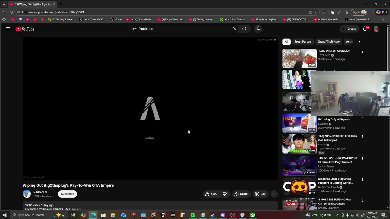Add page to favorites with the star
This screenshot has width=390, height=219.
coord(317,12)
